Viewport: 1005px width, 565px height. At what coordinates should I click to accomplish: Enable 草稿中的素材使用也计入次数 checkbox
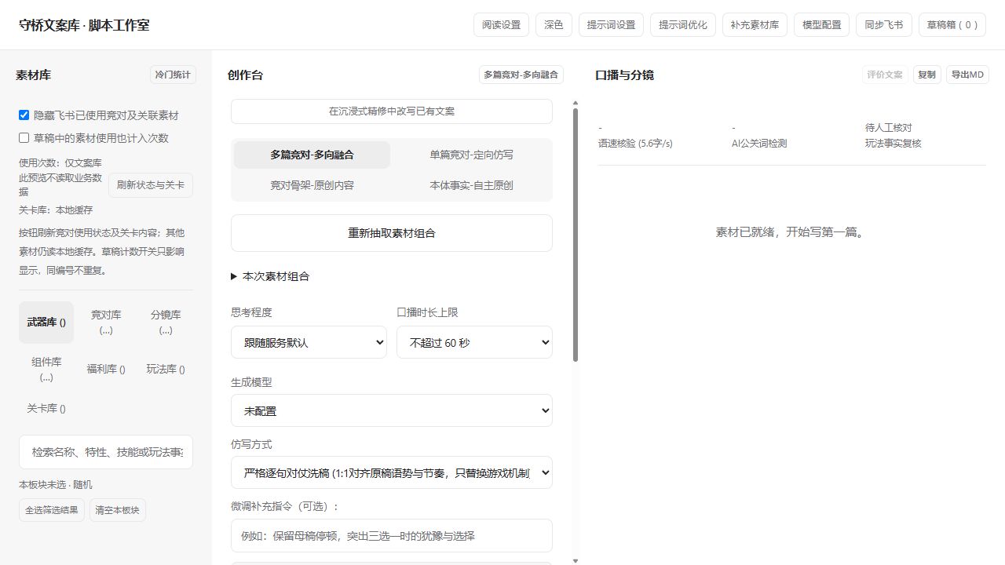pos(24,138)
